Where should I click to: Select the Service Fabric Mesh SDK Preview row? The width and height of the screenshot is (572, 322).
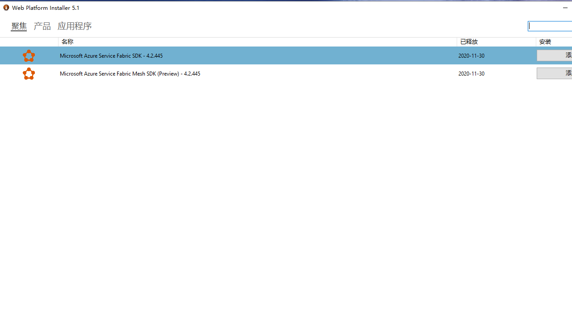tap(223, 73)
